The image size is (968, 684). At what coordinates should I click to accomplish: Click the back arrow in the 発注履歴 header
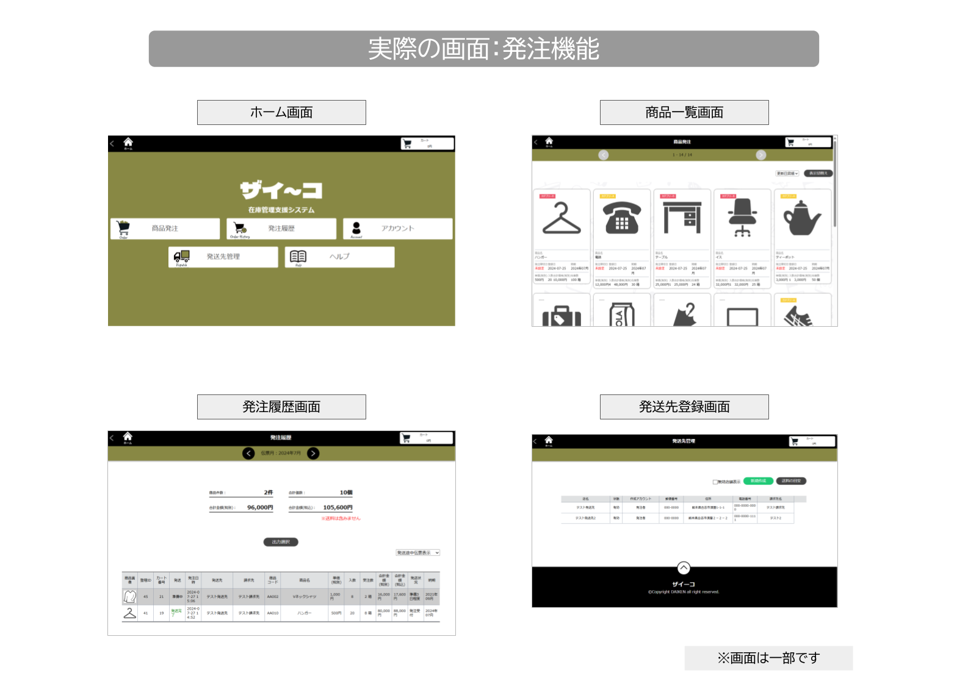112,438
